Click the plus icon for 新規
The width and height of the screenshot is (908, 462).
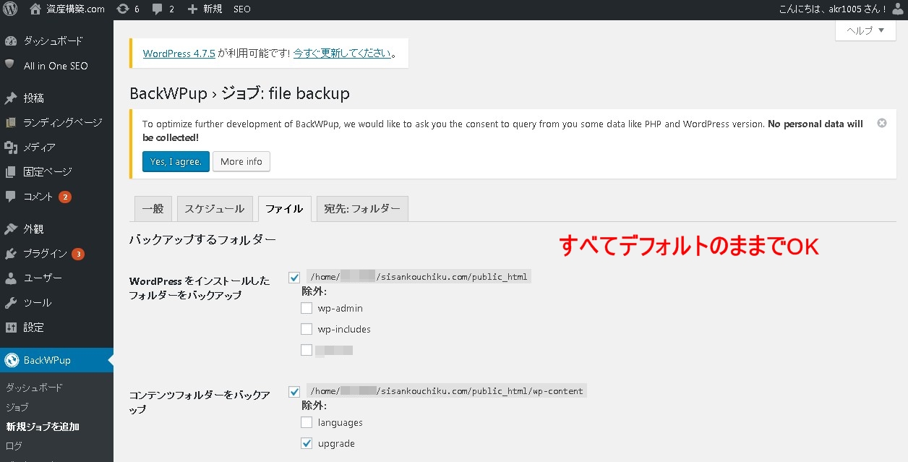coord(192,9)
